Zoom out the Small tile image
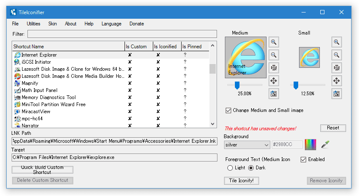359x196 pixels. (x=337, y=55)
